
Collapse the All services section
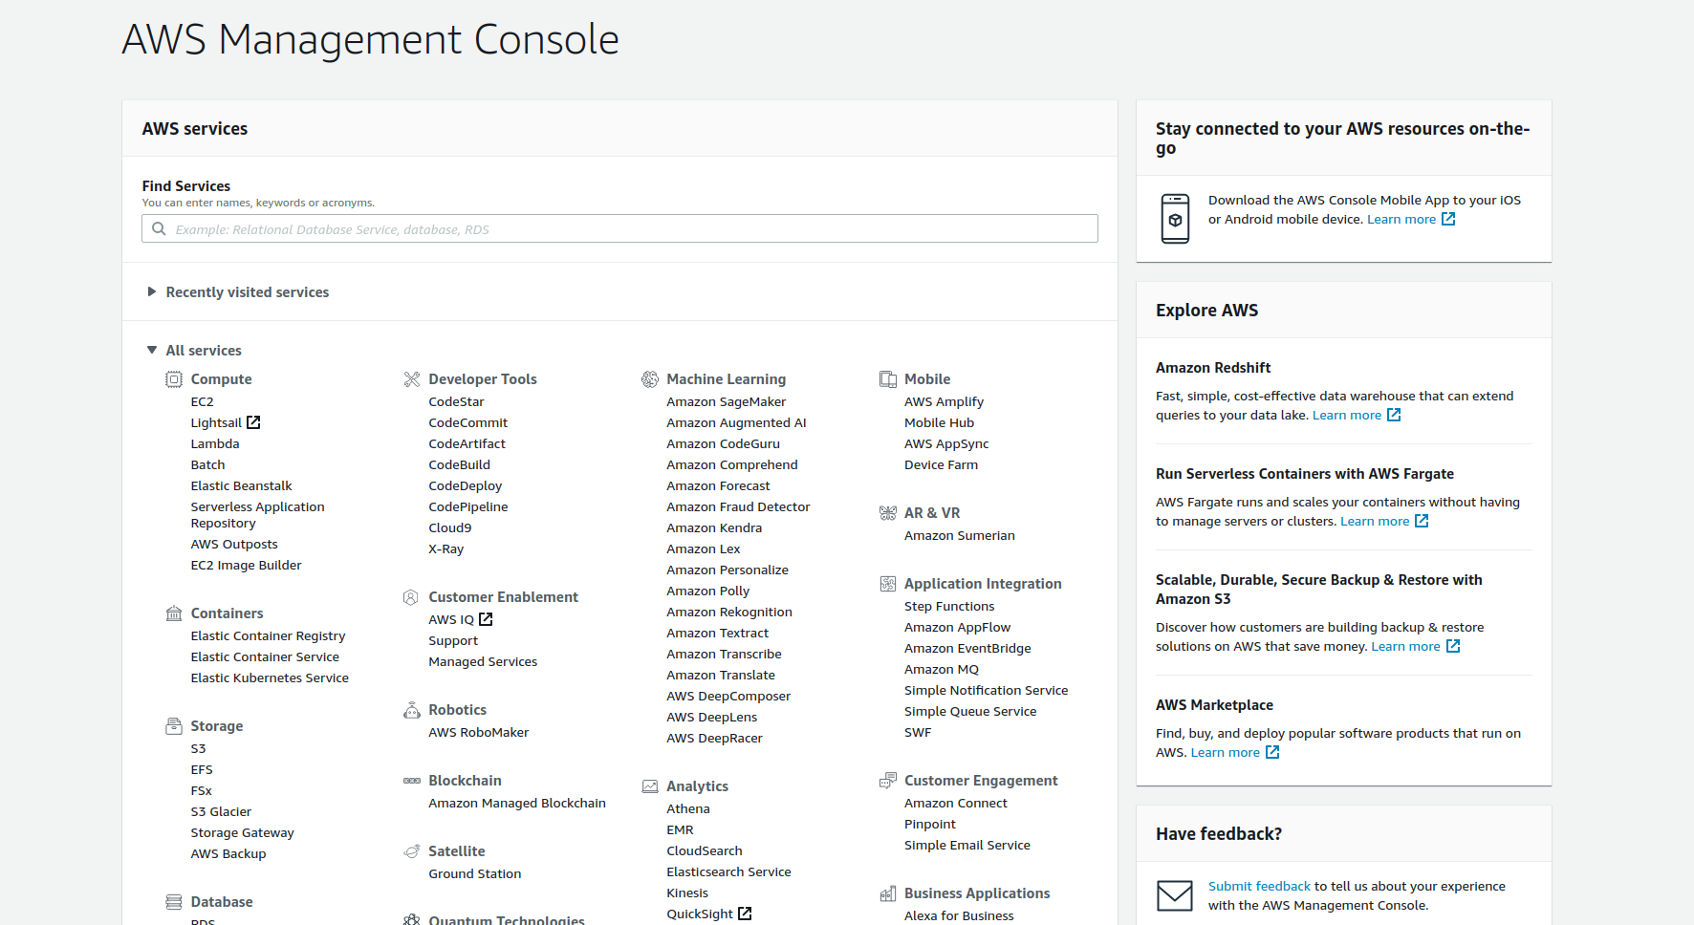193,351
